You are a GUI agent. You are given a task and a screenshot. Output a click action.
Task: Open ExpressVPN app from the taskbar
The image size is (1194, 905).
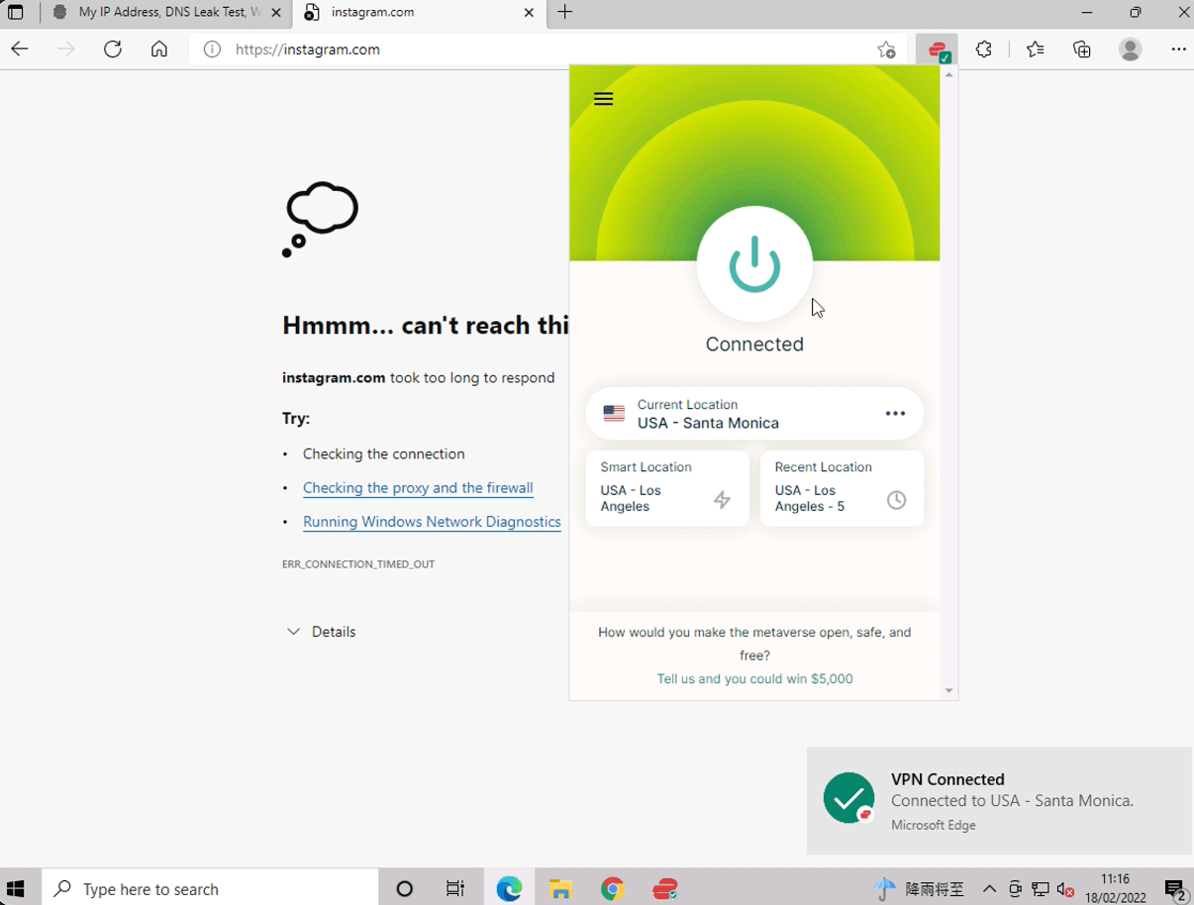pos(665,889)
